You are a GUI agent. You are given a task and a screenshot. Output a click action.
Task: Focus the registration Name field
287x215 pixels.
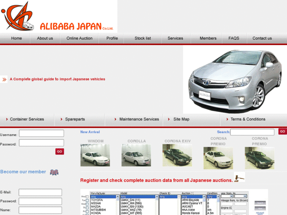click(x=40, y=210)
